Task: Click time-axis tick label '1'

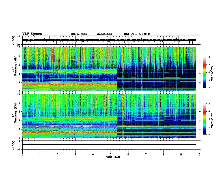Action: click(40, 154)
